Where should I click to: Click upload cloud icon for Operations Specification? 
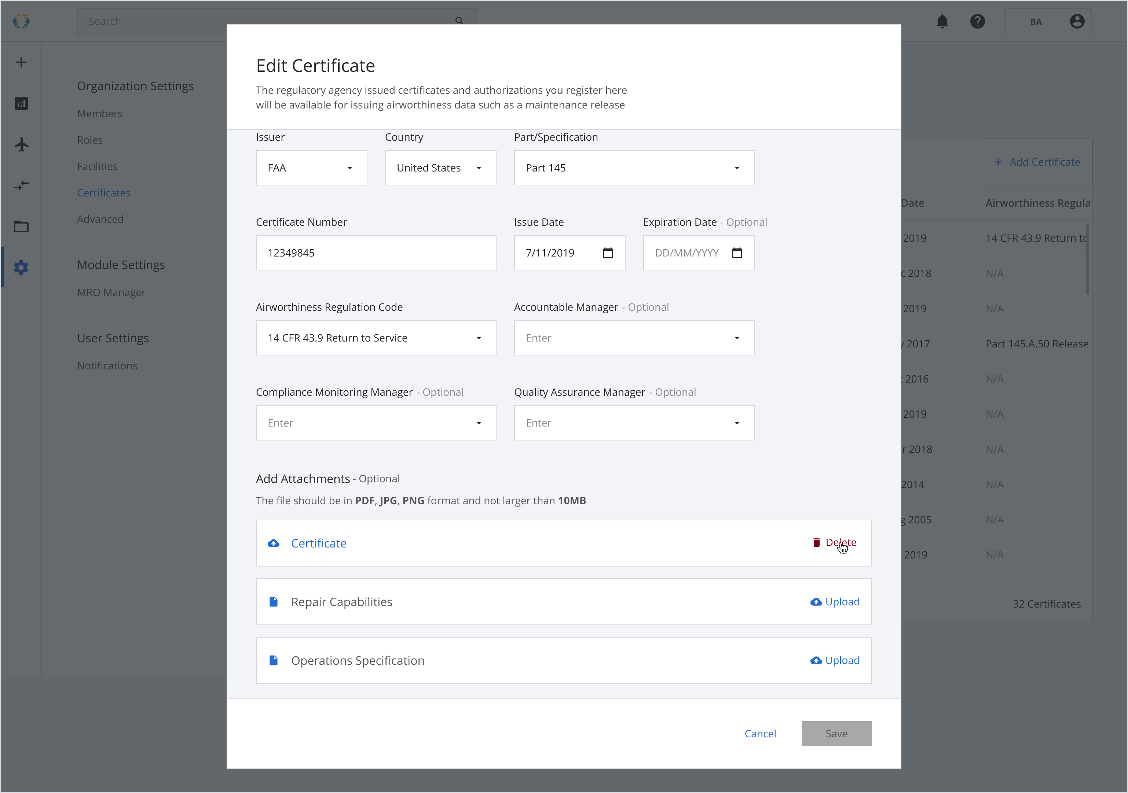(x=816, y=660)
